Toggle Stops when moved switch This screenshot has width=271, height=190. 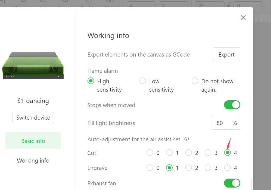pos(232,105)
